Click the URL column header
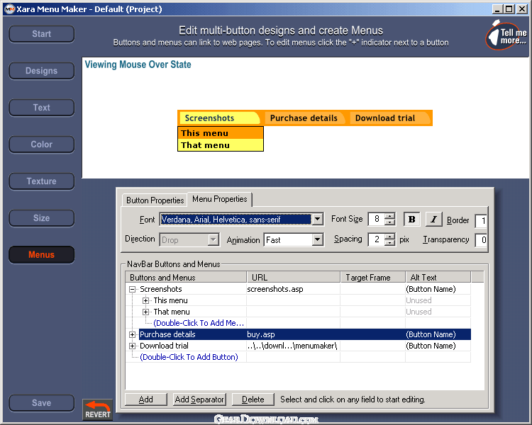Image resolution: width=532 pixels, height=425 pixels. 294,277
